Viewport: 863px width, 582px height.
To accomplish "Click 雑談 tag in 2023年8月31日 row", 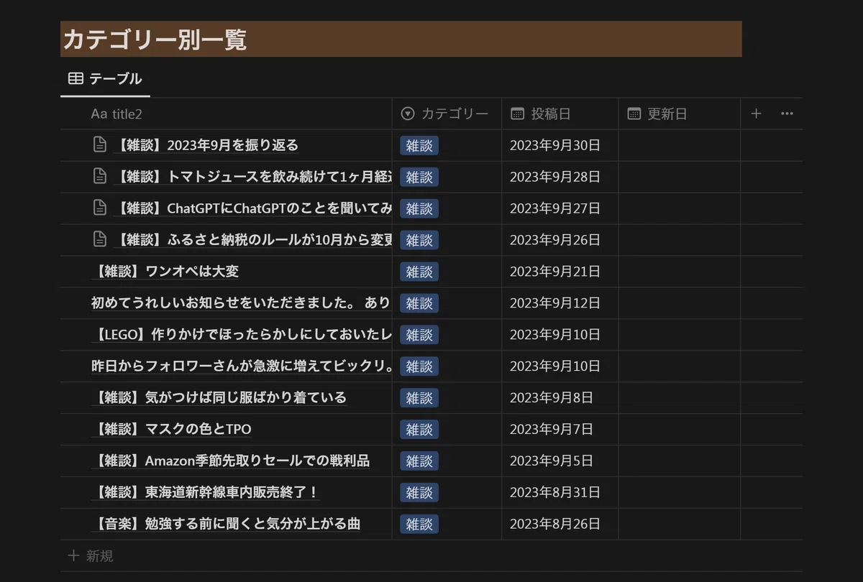I will [x=419, y=494].
